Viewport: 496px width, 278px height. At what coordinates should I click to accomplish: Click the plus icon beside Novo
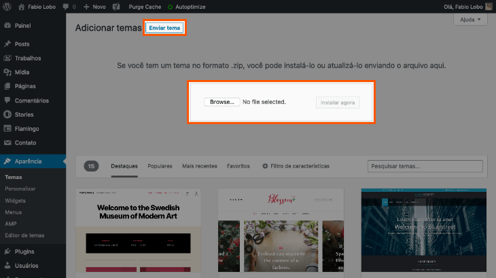point(86,7)
